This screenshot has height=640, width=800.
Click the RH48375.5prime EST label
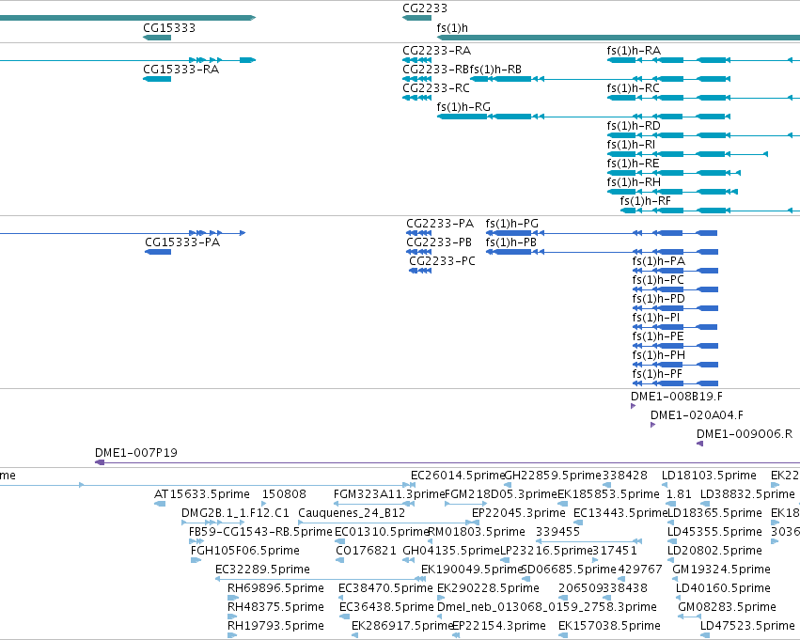[x=275, y=607]
